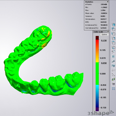Viewport: 116px width, 116px height.
Task: Open the list view icon in toolbar
Action: click(113, 57)
